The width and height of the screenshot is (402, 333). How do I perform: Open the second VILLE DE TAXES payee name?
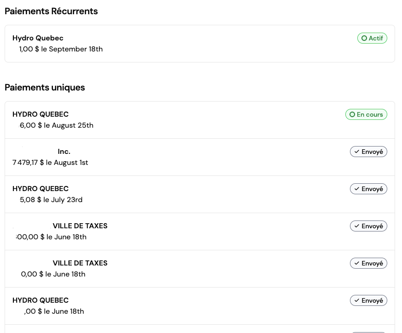80,263
